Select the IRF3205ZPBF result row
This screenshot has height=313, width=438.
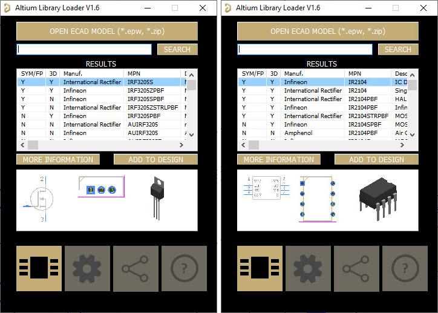coord(102,91)
